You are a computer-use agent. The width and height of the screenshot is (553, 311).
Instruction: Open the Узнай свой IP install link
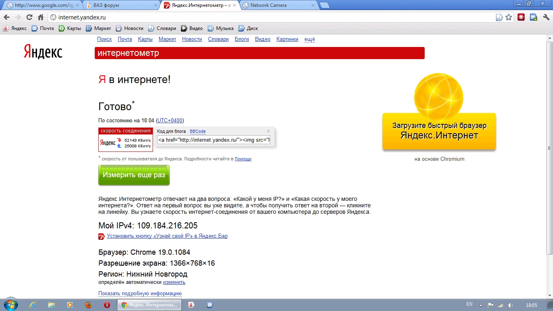click(x=167, y=236)
